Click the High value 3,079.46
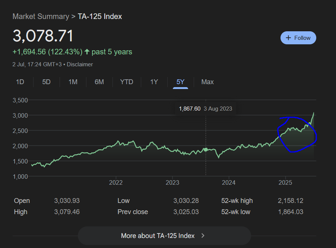 (x=67, y=212)
